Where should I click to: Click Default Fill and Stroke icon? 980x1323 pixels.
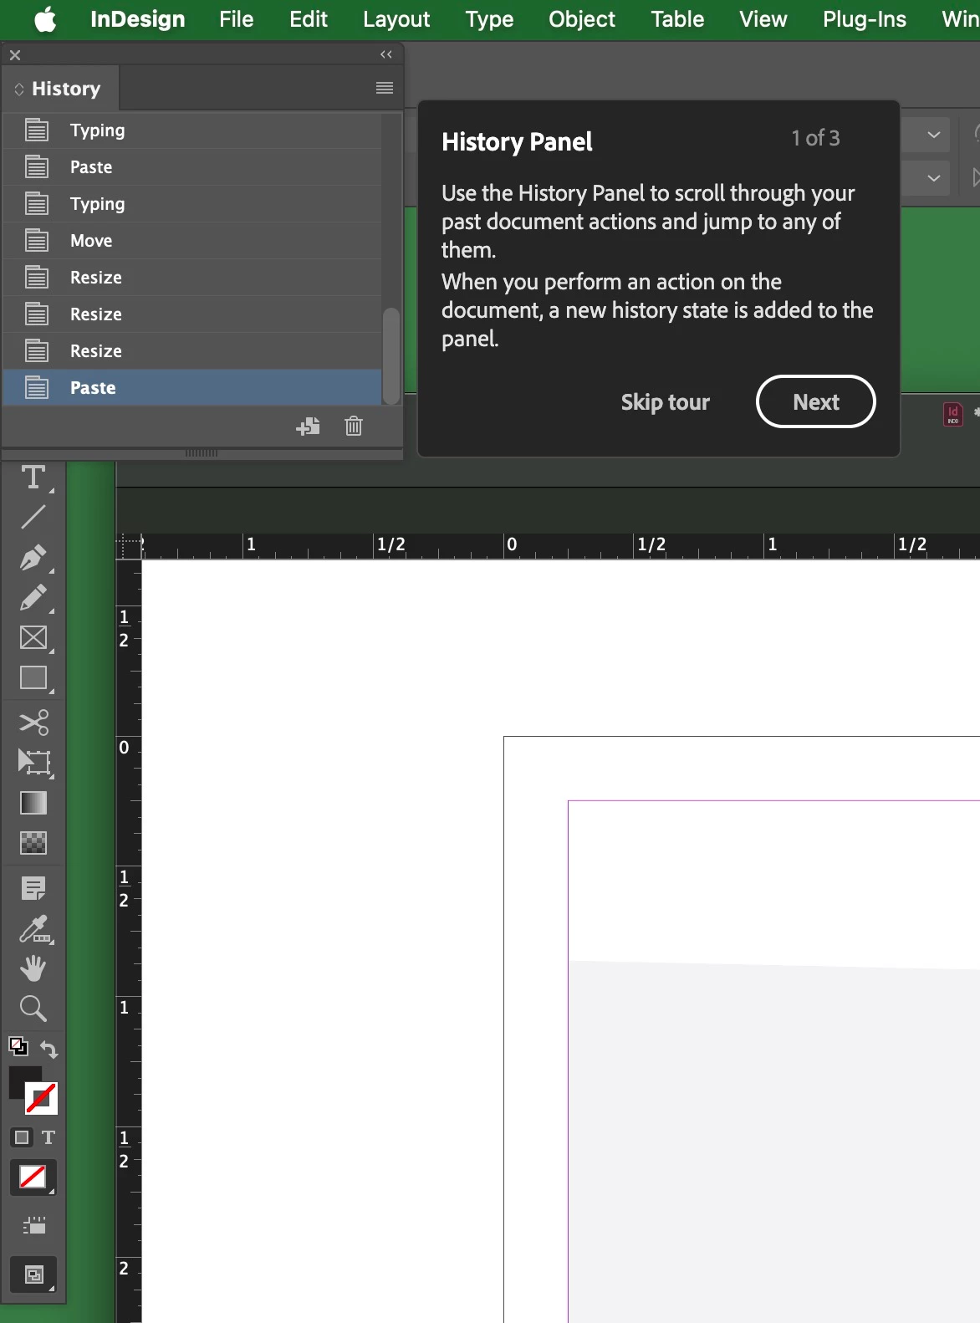18,1046
